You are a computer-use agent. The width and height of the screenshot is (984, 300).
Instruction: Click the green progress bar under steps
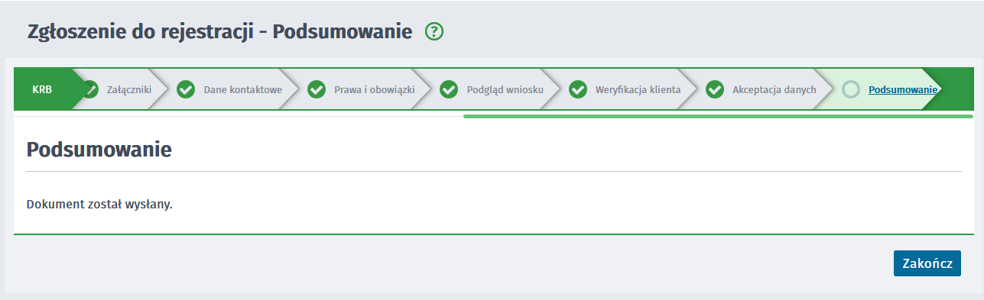(x=718, y=117)
